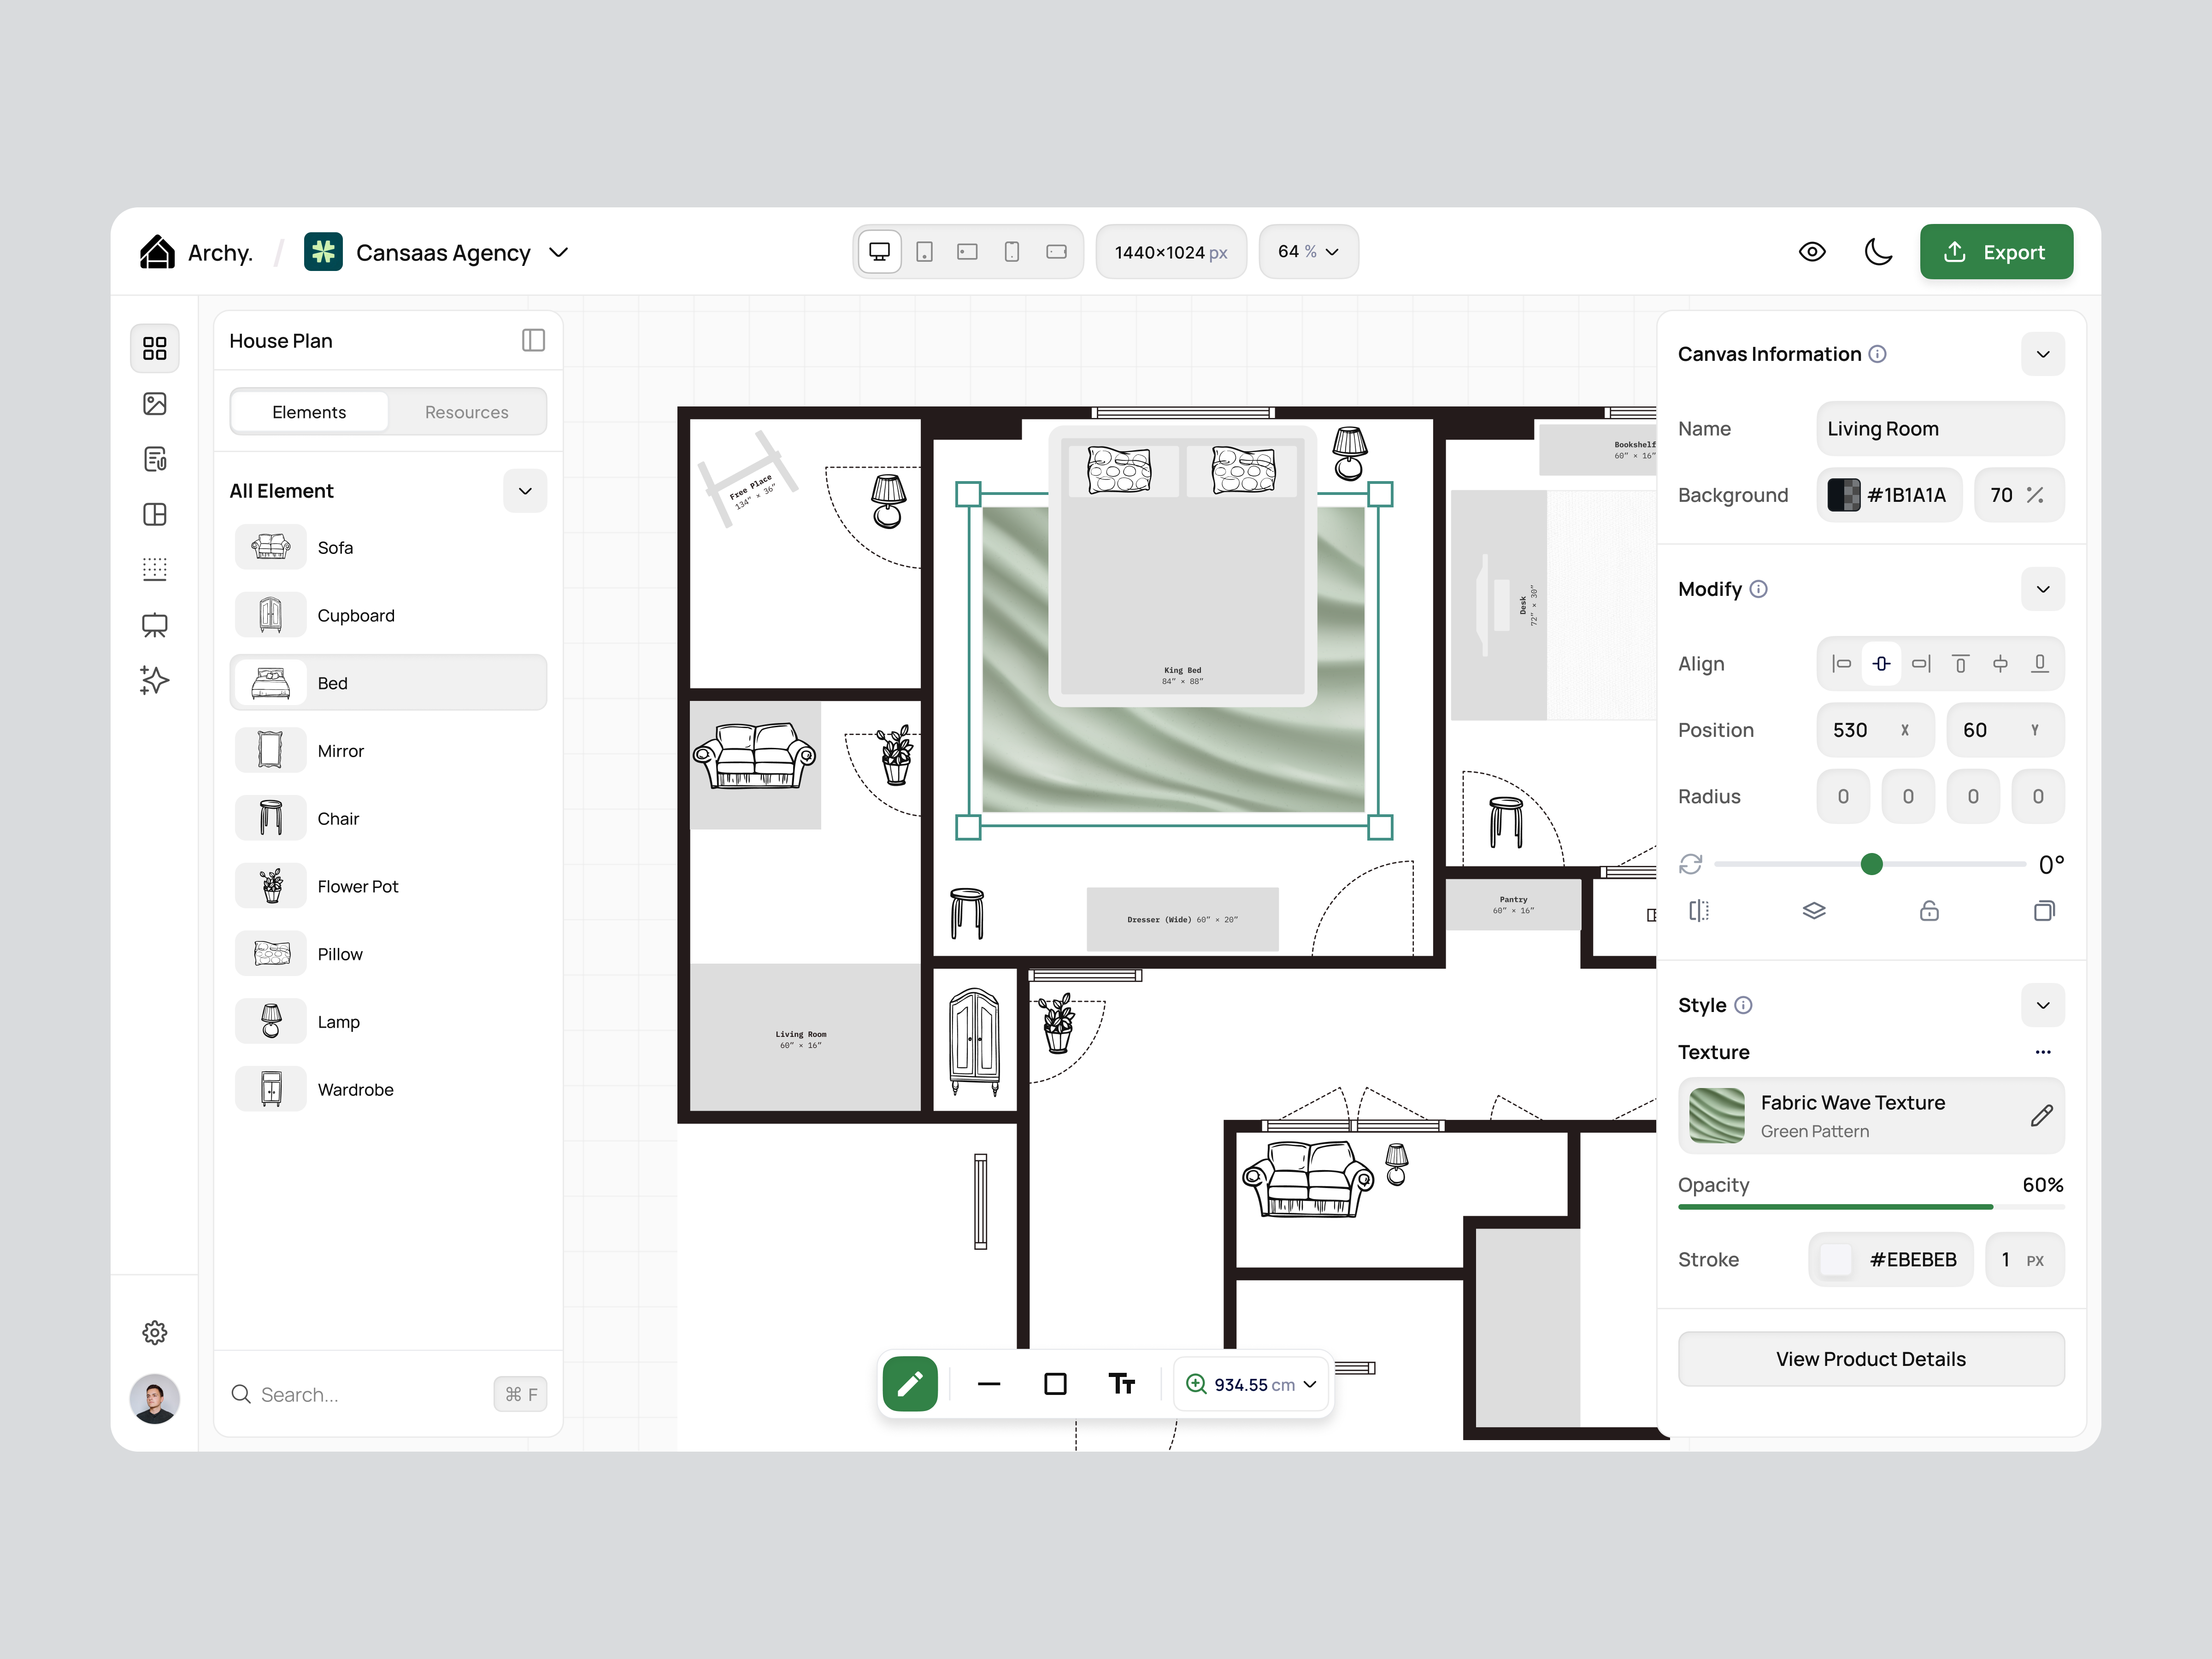The height and width of the screenshot is (1659, 2212).
Task: Select the Bed element from the list
Action: (388, 682)
